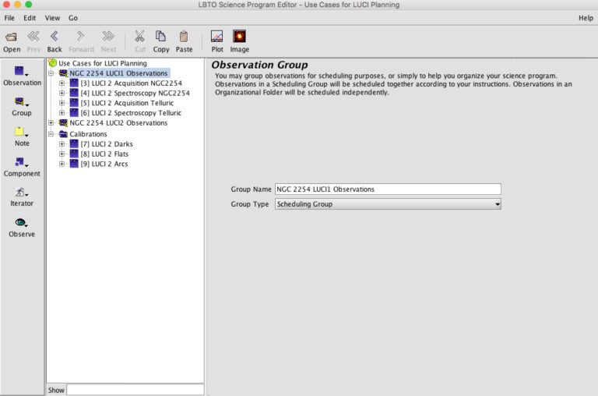Image resolution: width=598 pixels, height=396 pixels.
Task: Expand [5] LUCI 2 Acquisition Telluric node
Action: (x=62, y=103)
